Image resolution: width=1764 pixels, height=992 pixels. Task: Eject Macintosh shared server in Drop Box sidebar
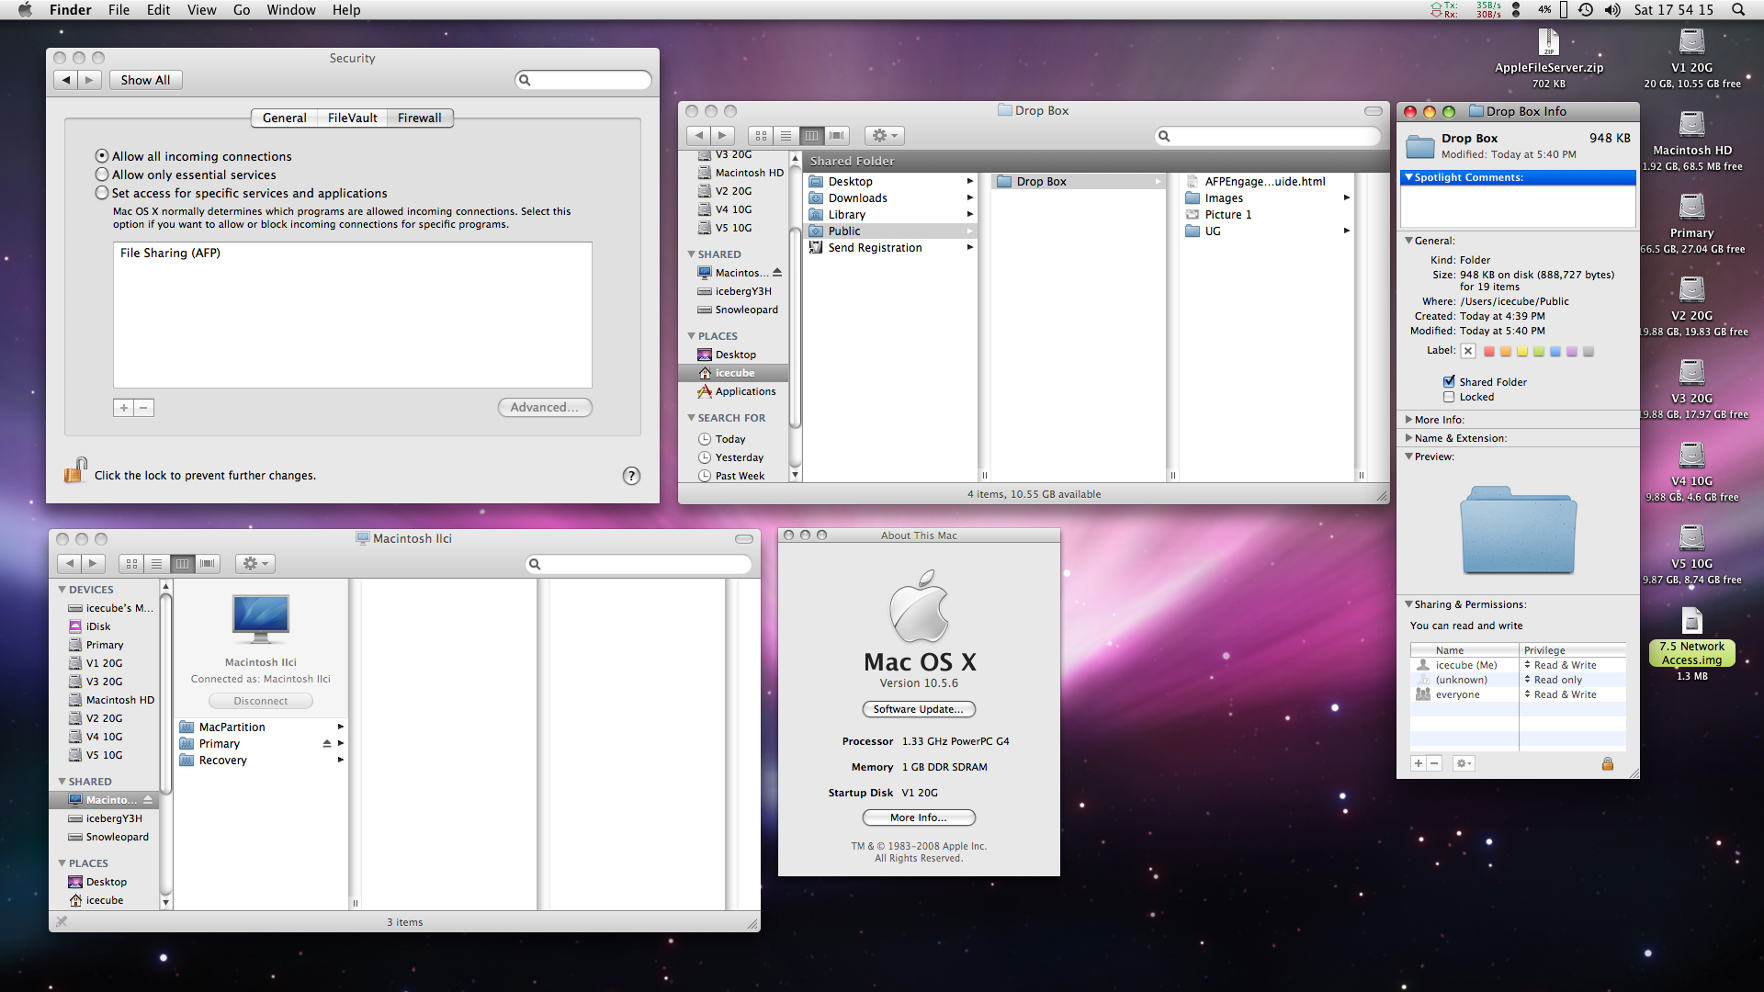777,273
